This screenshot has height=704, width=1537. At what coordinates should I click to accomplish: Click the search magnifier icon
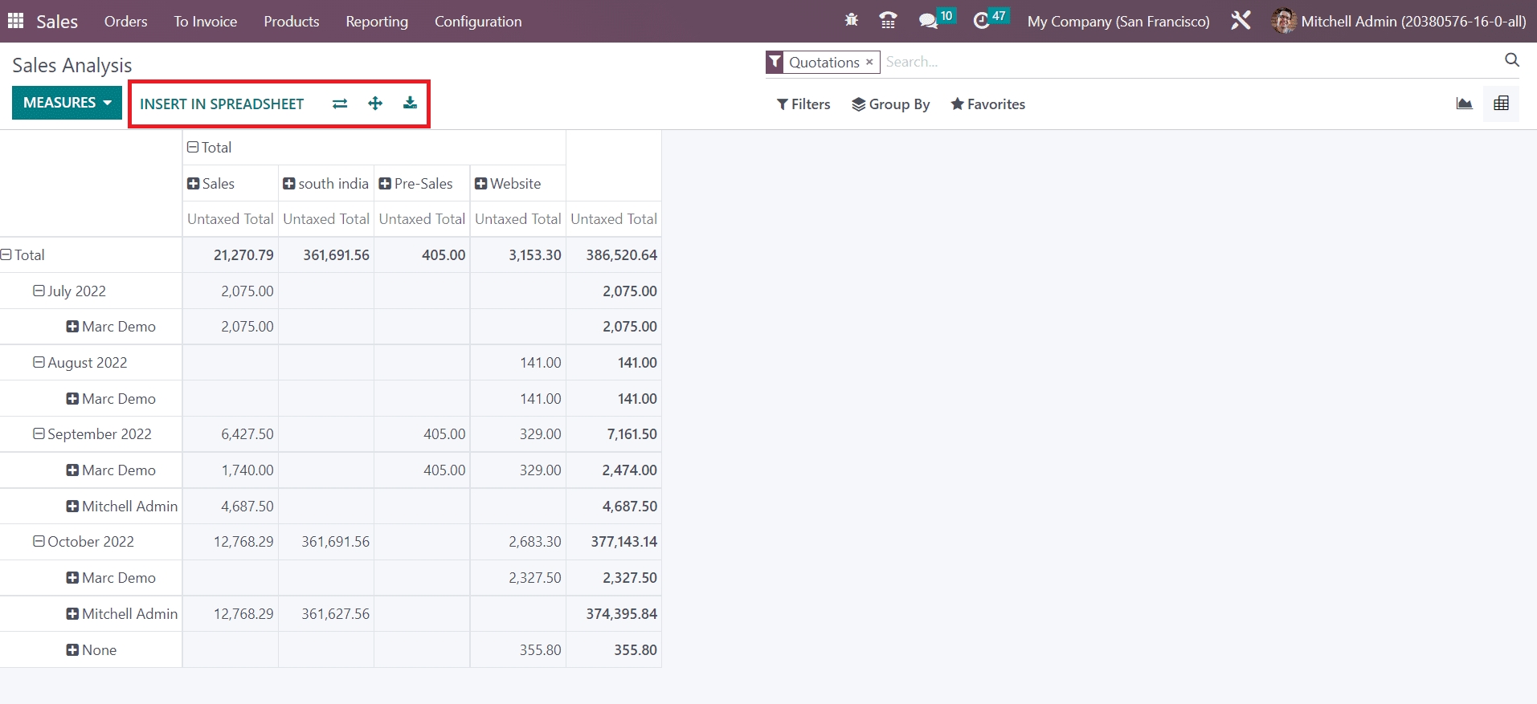pyautogui.click(x=1511, y=60)
